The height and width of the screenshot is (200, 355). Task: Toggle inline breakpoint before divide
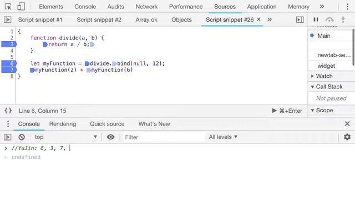coord(87,63)
